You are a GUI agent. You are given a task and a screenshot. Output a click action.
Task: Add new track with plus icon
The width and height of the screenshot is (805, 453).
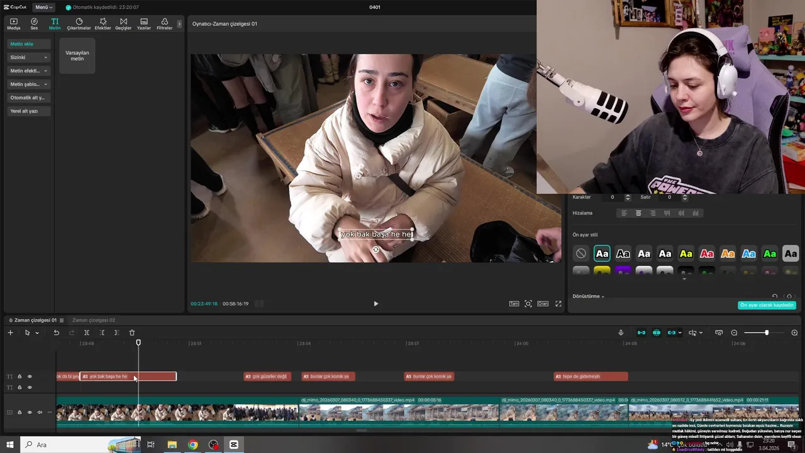pos(10,333)
